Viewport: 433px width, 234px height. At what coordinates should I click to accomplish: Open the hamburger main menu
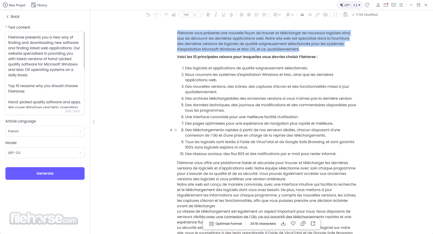coord(401,5)
